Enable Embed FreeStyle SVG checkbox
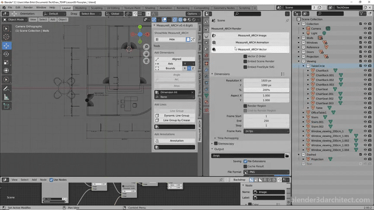This screenshot has width=374, height=210. tap(245, 67)
